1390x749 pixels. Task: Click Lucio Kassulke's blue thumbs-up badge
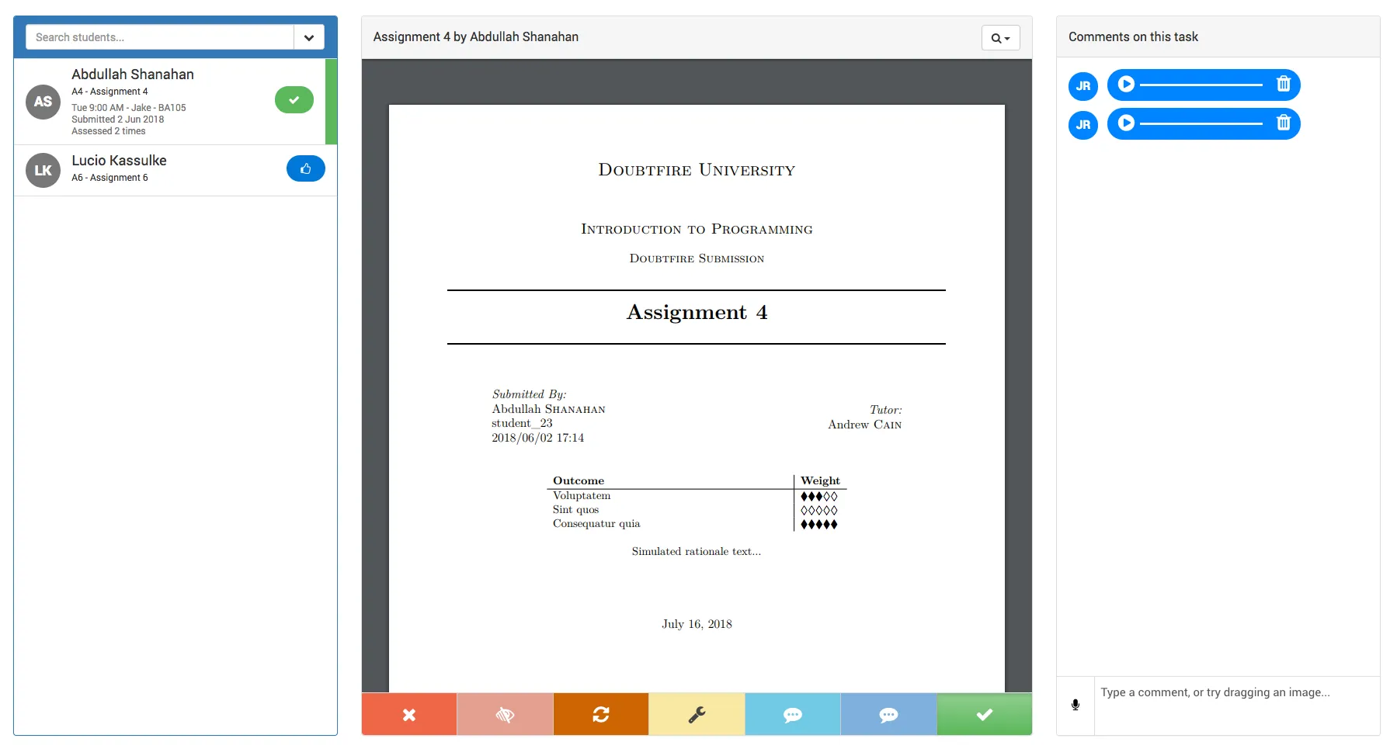[x=306, y=168]
